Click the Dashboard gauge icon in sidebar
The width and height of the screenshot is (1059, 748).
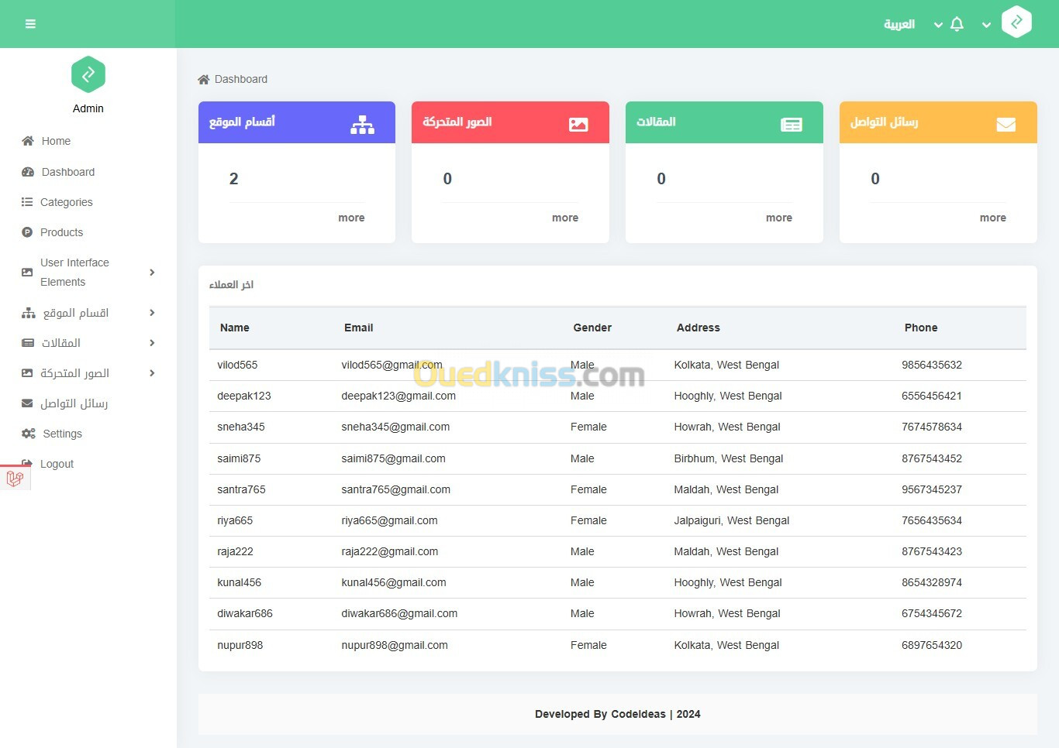pos(28,172)
